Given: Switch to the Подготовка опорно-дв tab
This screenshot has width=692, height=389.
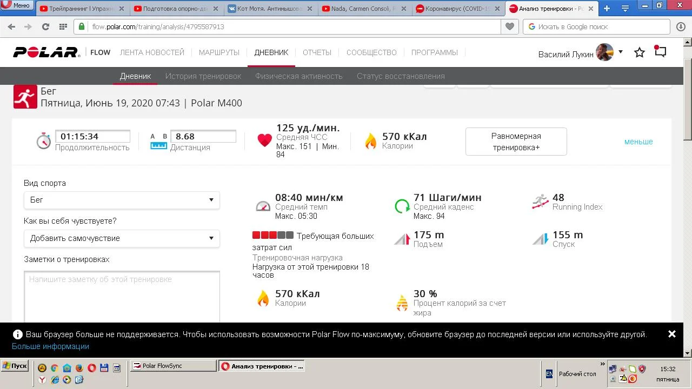Looking at the screenshot, I should [176, 9].
